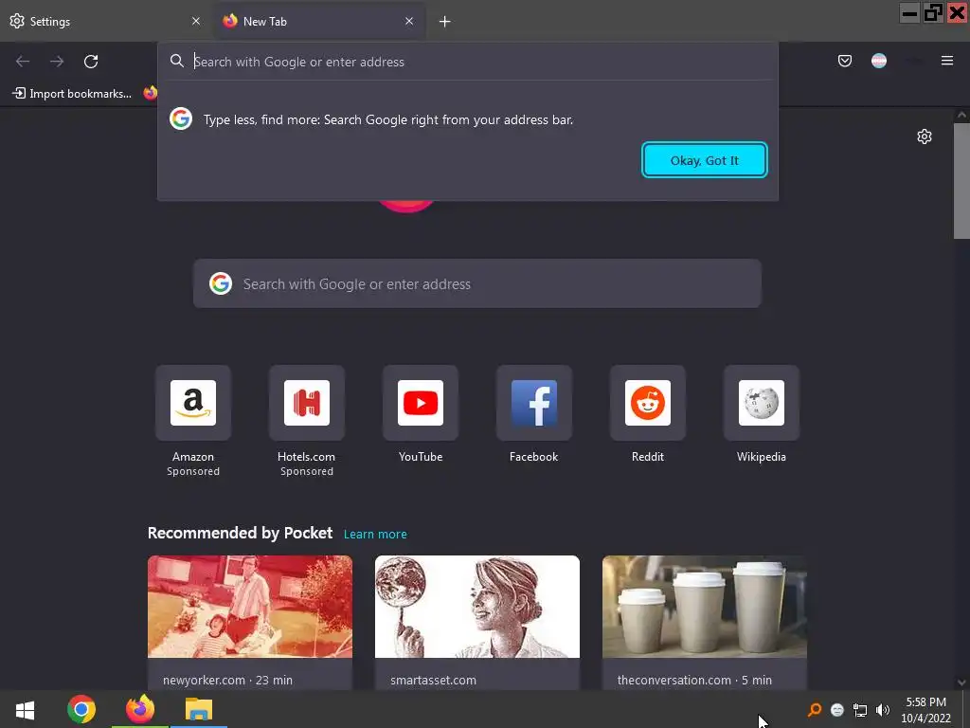The width and height of the screenshot is (970, 728).
Task: Click the volume speaker tray icon
Action: click(883, 710)
